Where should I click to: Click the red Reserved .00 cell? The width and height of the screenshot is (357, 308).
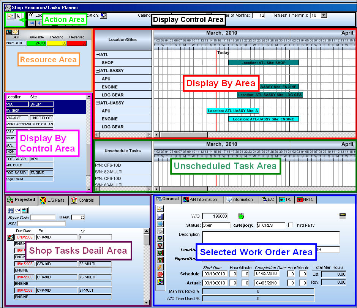click(x=77, y=43)
